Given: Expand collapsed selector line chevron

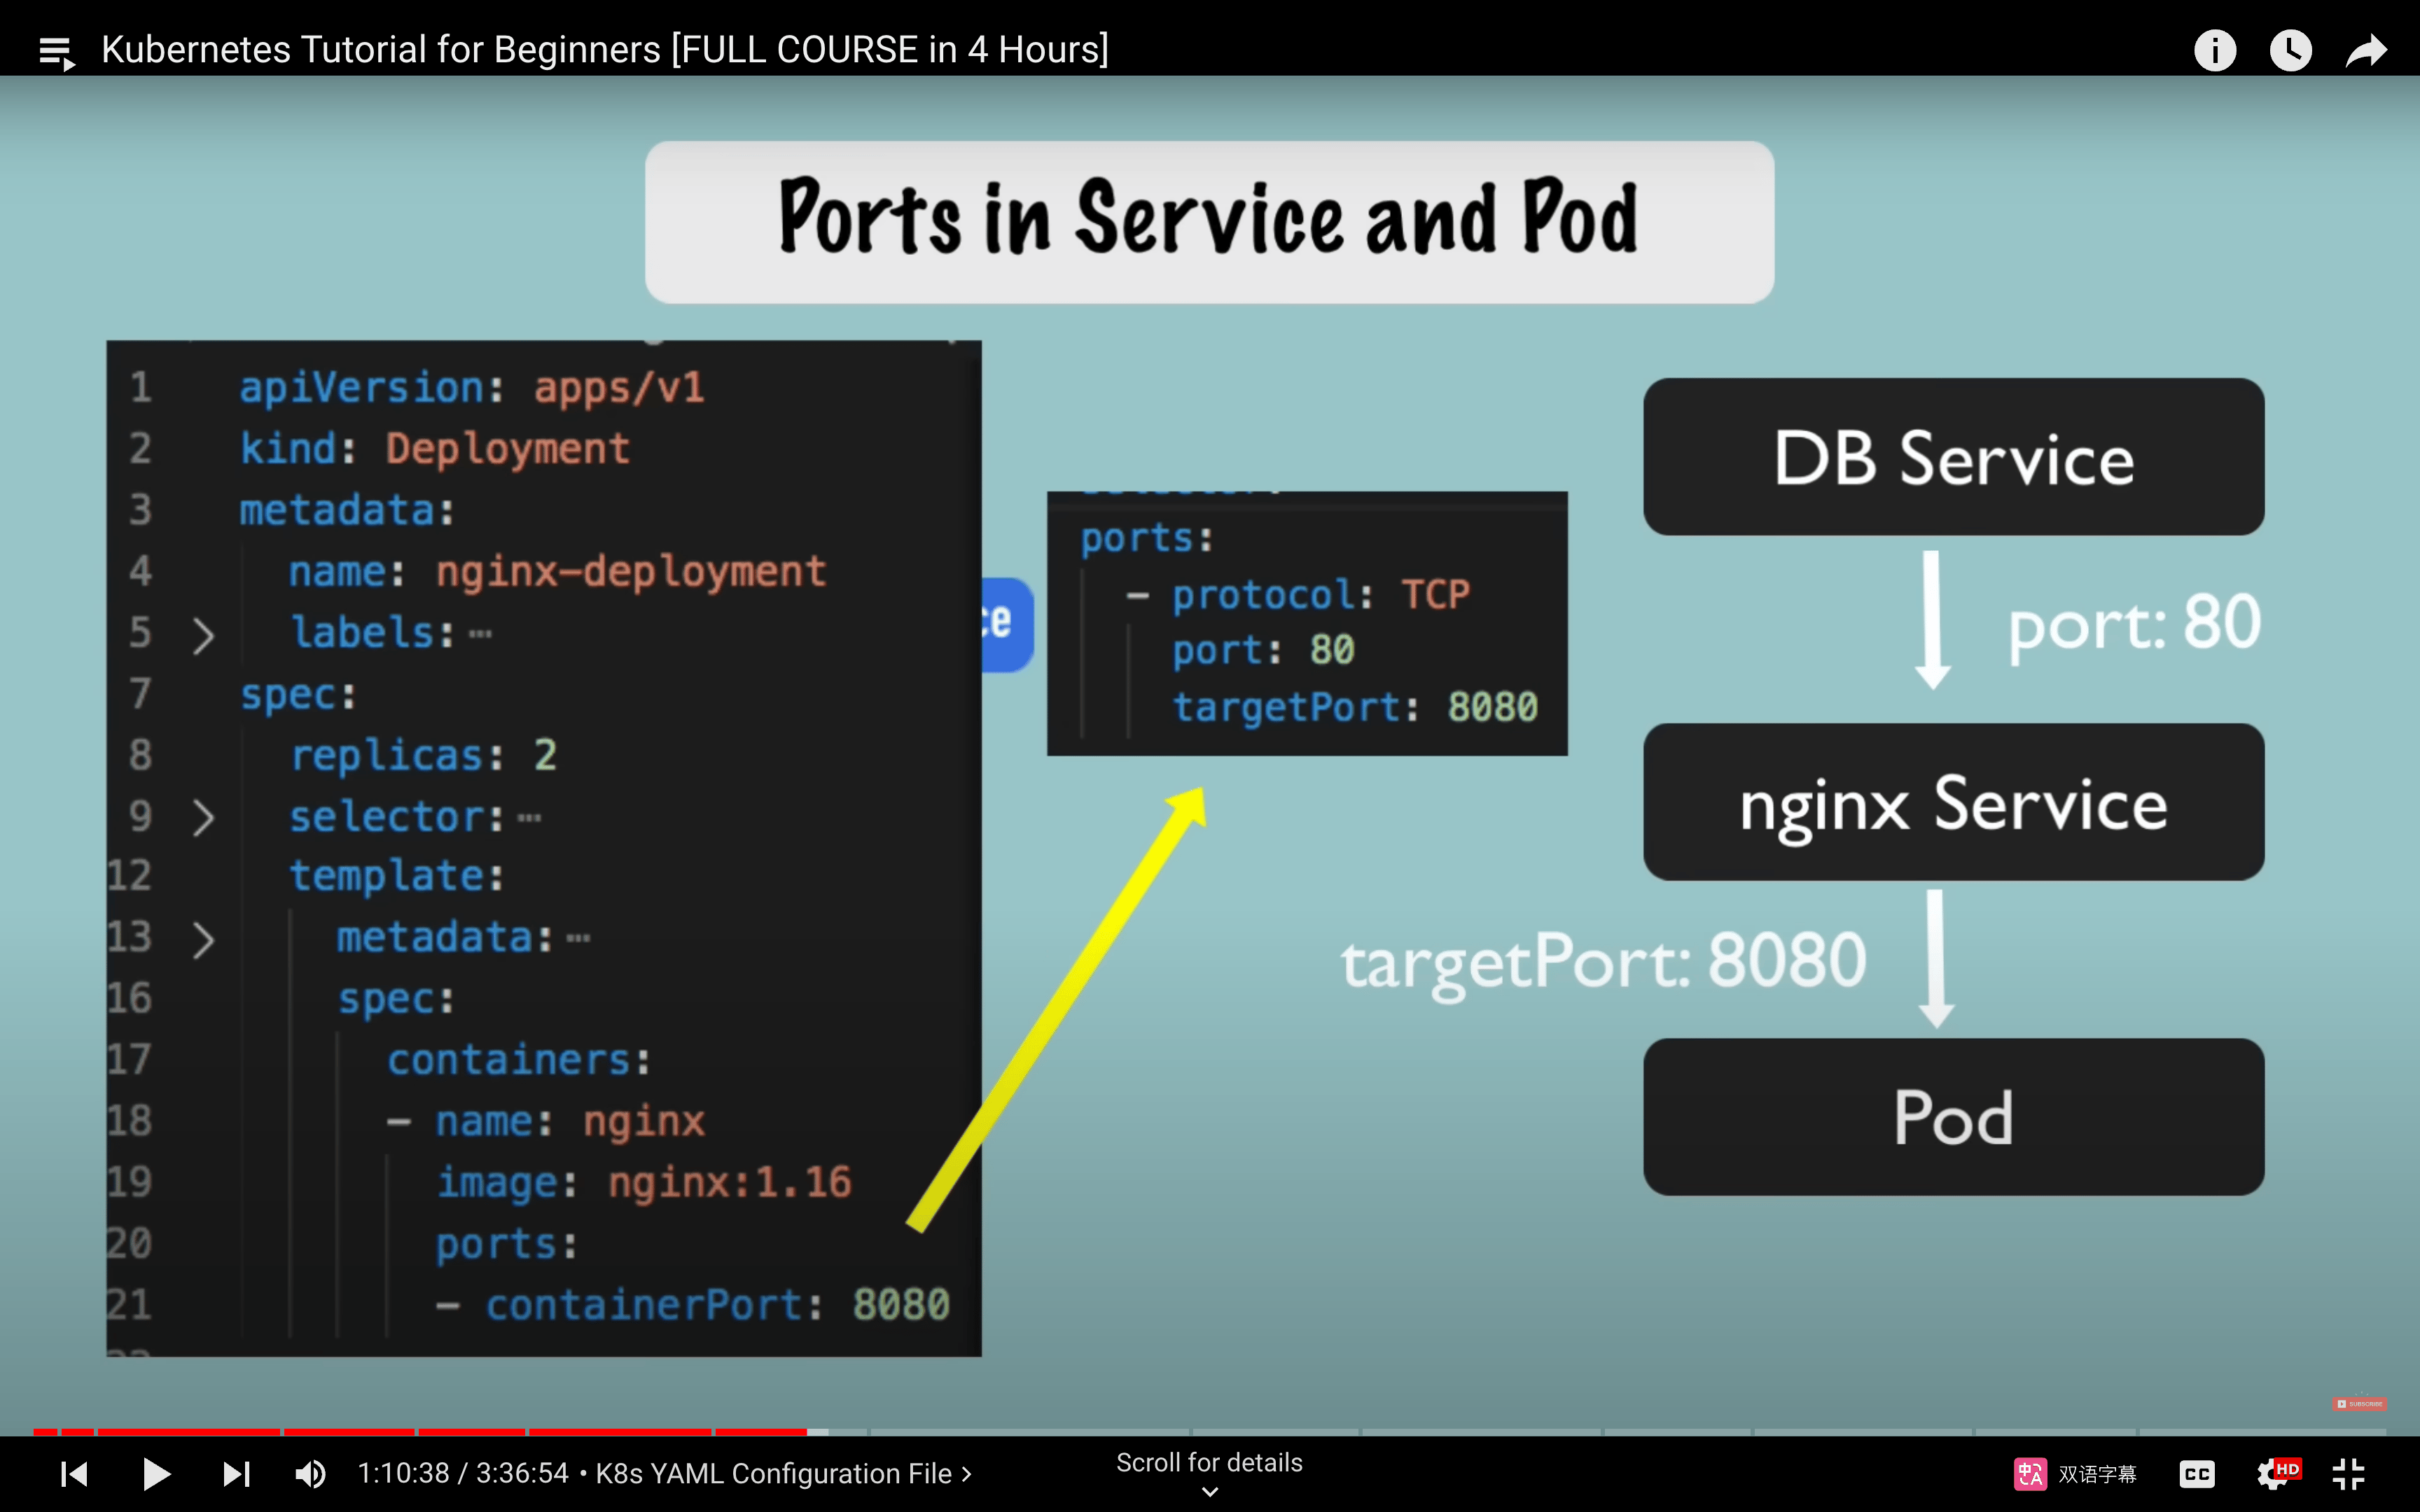Looking at the screenshot, I should coord(203,817).
